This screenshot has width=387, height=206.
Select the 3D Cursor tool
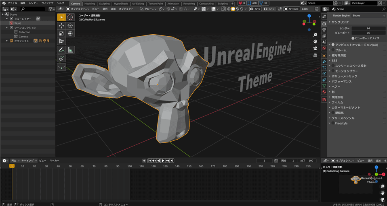(70, 17)
